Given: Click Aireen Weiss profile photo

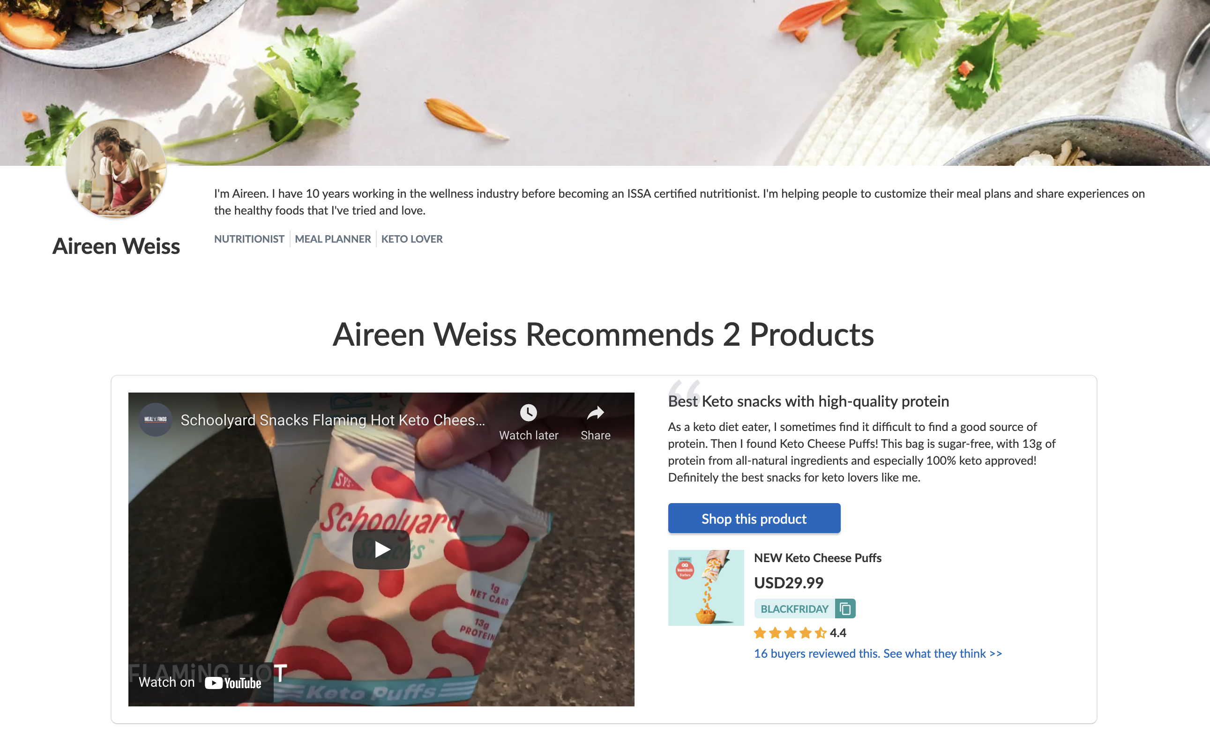Looking at the screenshot, I should click(116, 168).
